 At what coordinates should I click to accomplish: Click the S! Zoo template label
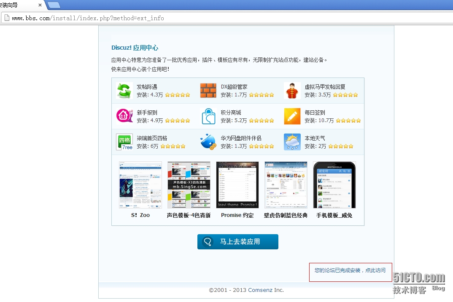click(140, 215)
